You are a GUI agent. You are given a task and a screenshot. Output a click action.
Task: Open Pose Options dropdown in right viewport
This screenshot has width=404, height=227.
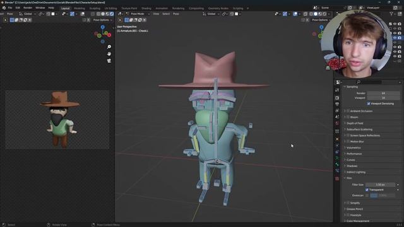tap(321, 20)
